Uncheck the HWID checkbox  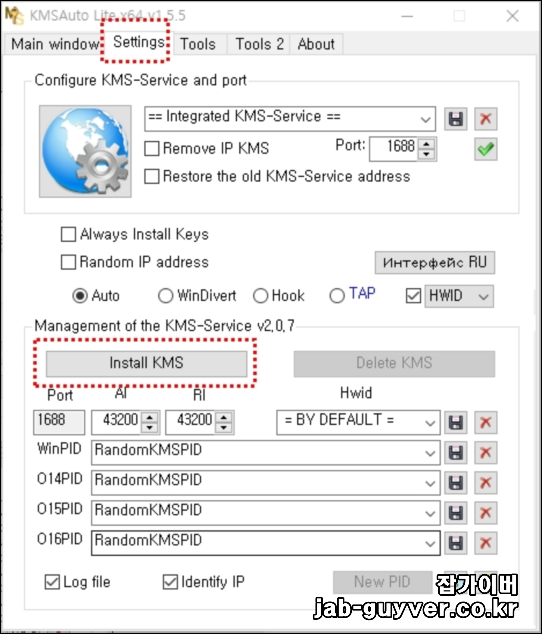pyautogui.click(x=413, y=296)
